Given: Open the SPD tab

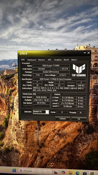Looking at the screenshot, I should [49, 60].
